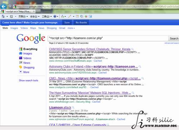Expand the More option in left sidebar

tap(26, 72)
